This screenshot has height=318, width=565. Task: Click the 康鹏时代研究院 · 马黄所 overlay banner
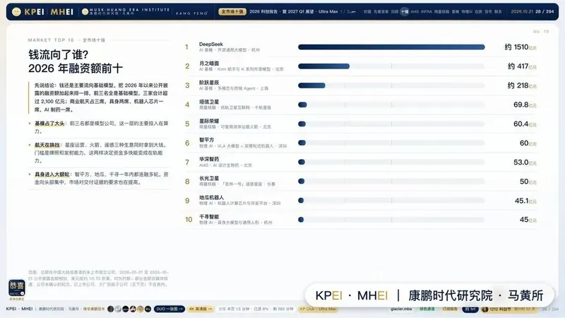tap(429, 295)
